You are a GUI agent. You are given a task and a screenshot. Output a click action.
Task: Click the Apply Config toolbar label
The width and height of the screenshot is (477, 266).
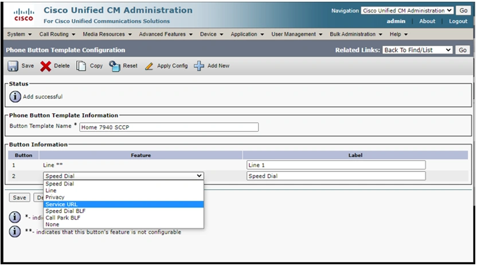(173, 66)
